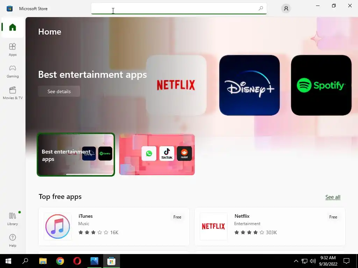
Task: Select Best entertainment apps carousel thumbnail
Action: coord(76,155)
